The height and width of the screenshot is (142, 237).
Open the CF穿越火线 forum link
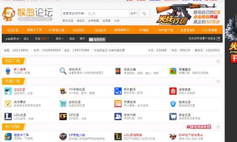click(x=77, y=135)
